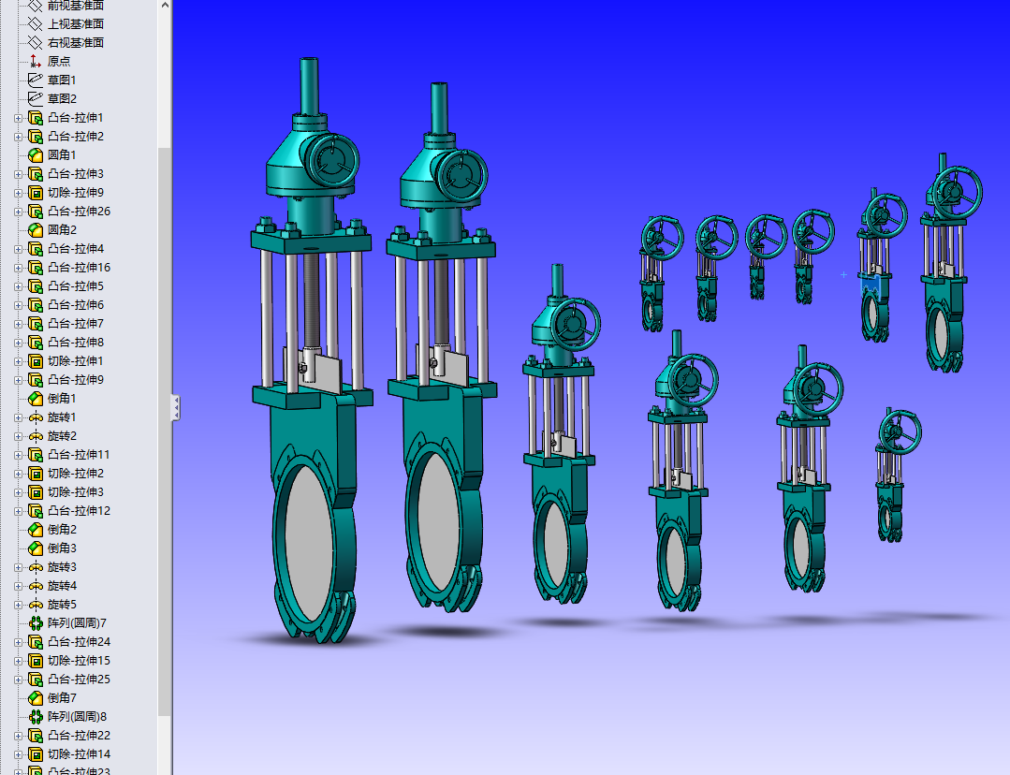Select the 凸台-拉伸22 tree label
The height and width of the screenshot is (775, 1010).
point(79,735)
